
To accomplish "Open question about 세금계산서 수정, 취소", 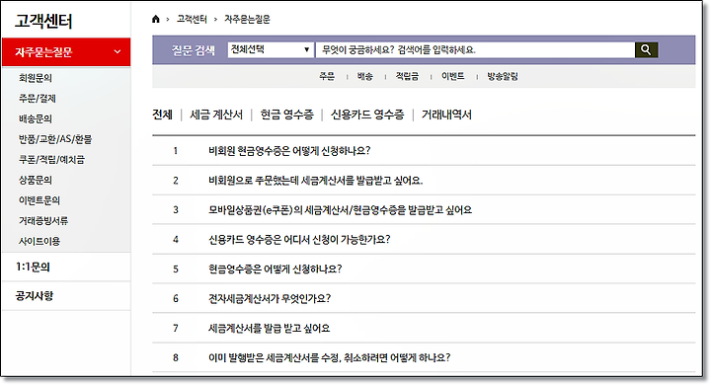I will (x=330, y=357).
